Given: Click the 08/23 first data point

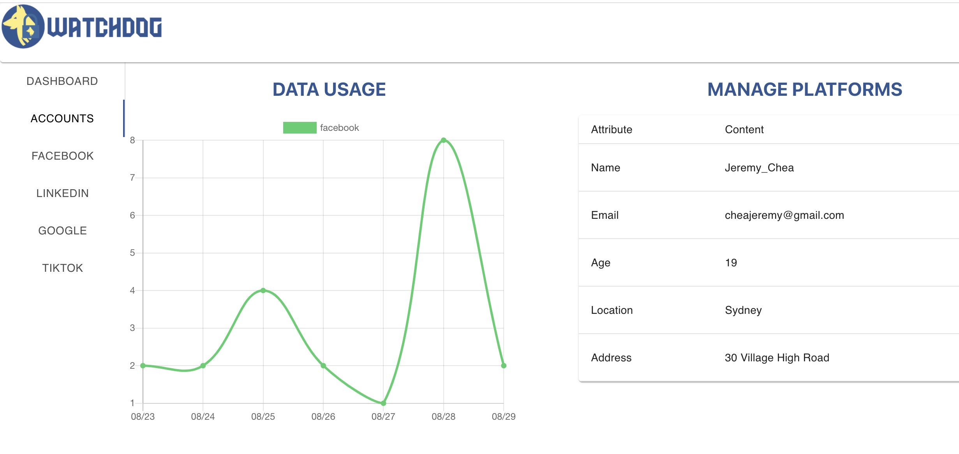Looking at the screenshot, I should point(143,366).
